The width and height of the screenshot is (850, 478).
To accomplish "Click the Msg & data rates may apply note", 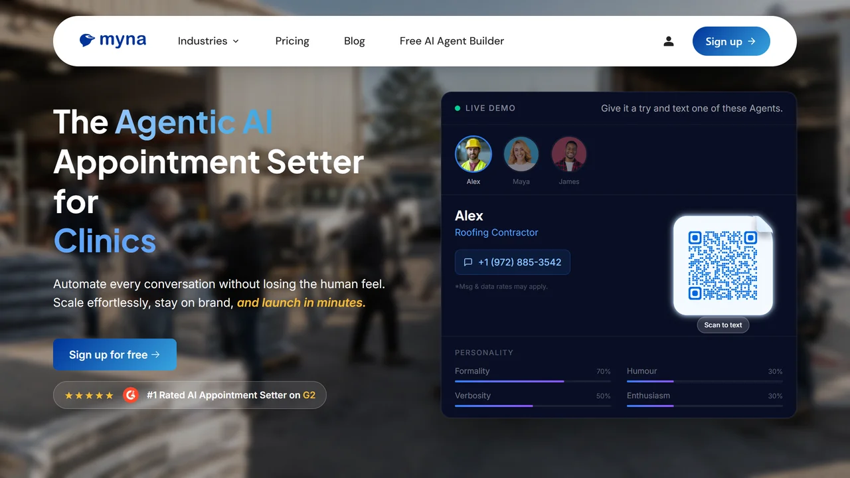I will pyautogui.click(x=501, y=287).
